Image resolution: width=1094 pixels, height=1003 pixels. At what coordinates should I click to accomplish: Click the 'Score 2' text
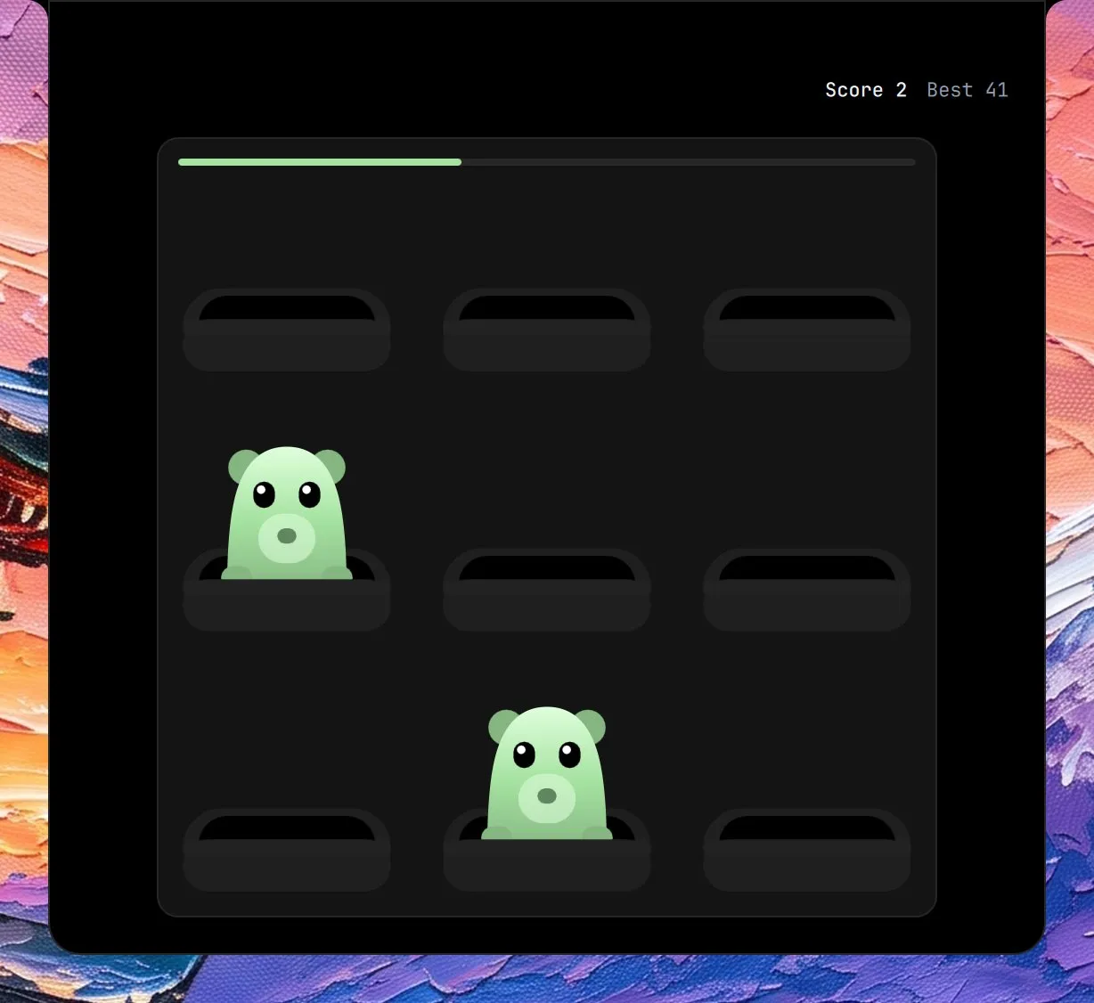click(866, 90)
